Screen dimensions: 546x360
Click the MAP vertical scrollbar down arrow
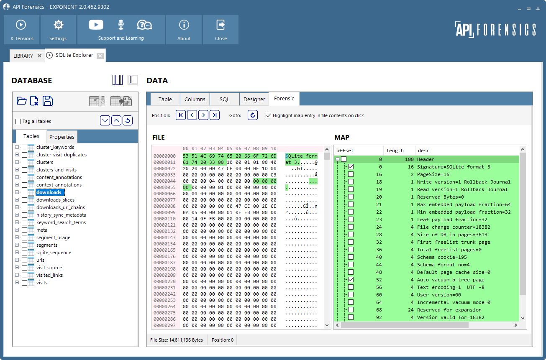click(x=523, y=318)
